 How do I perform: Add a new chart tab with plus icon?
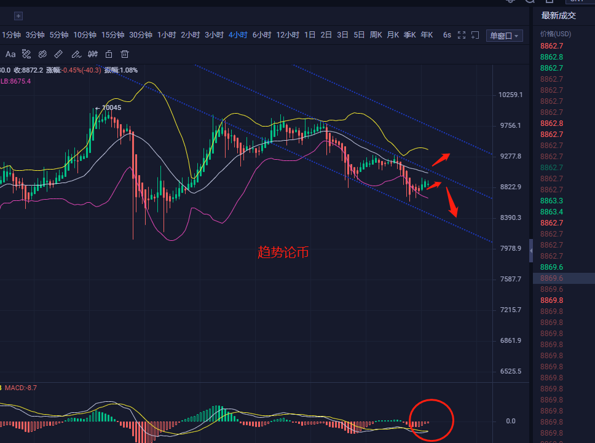tap(18, 16)
